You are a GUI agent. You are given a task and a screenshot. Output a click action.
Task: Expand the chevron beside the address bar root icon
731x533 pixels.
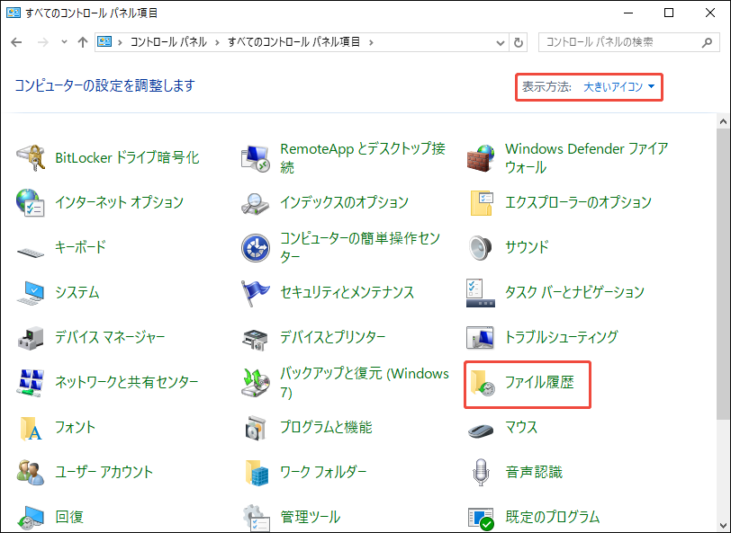click(x=120, y=43)
